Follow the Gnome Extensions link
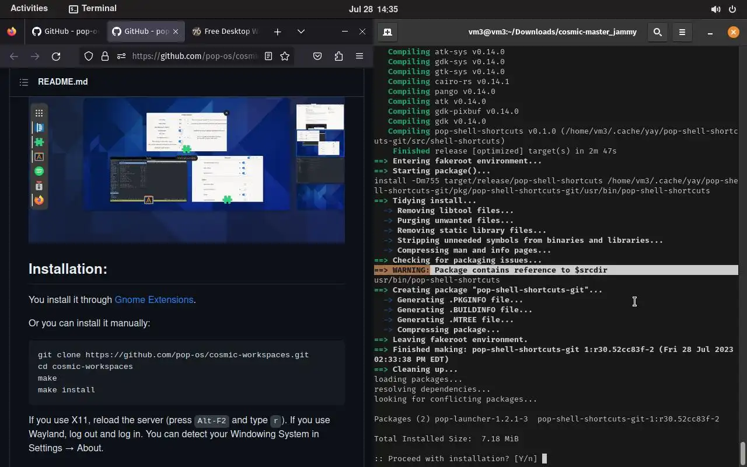Screen dimensions: 747x467 (154, 299)
